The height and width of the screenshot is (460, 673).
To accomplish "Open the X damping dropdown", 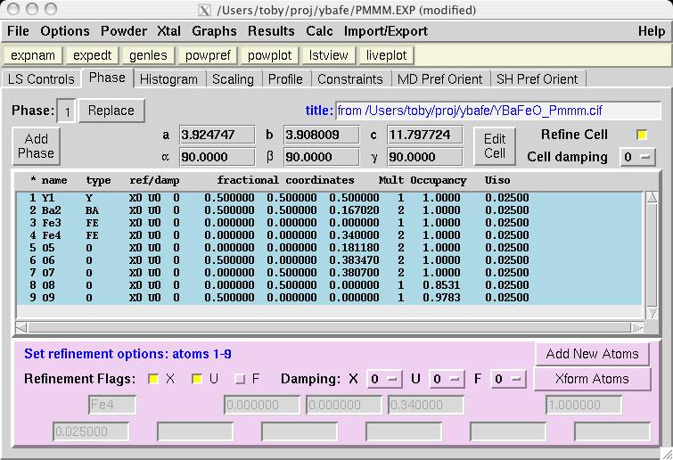I will [x=384, y=379].
